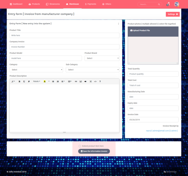Click the notification icon with badge 3

tap(168, 4)
